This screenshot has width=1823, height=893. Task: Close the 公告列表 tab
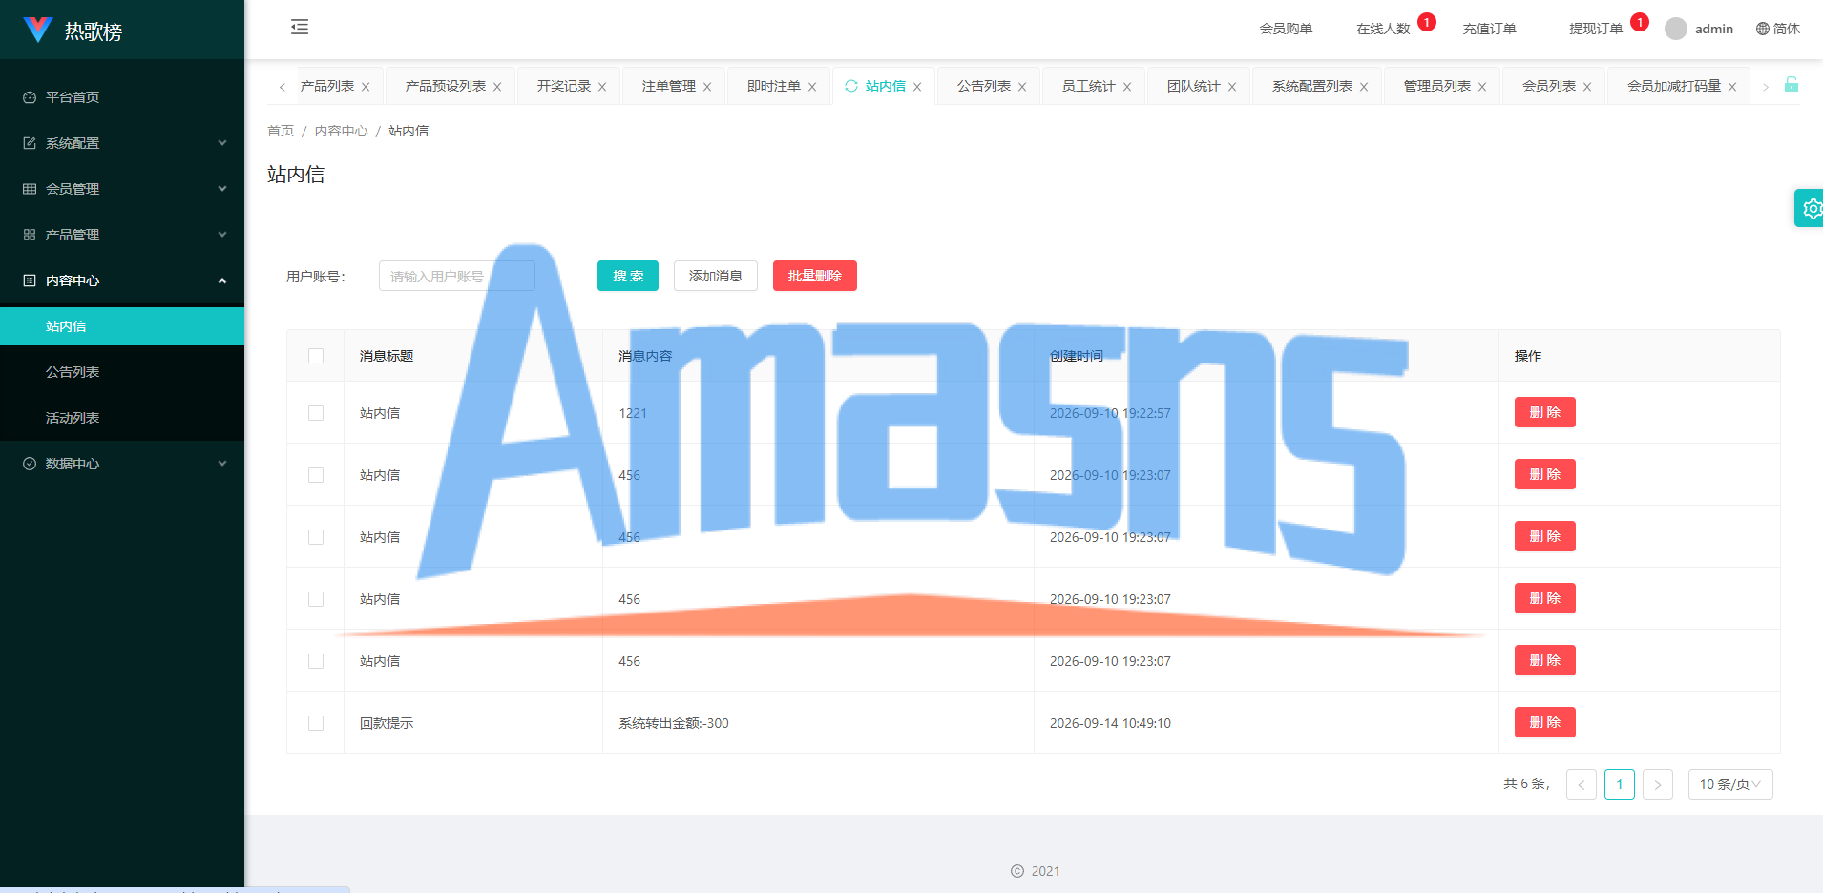pos(1022,87)
